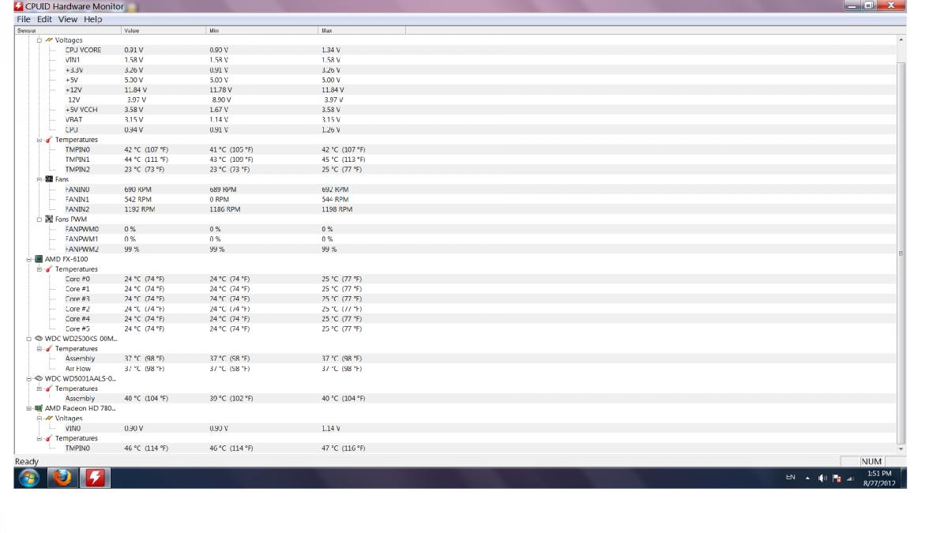Collapse the AMD Radeon HD node
This screenshot has width=948, height=533.
(29, 408)
